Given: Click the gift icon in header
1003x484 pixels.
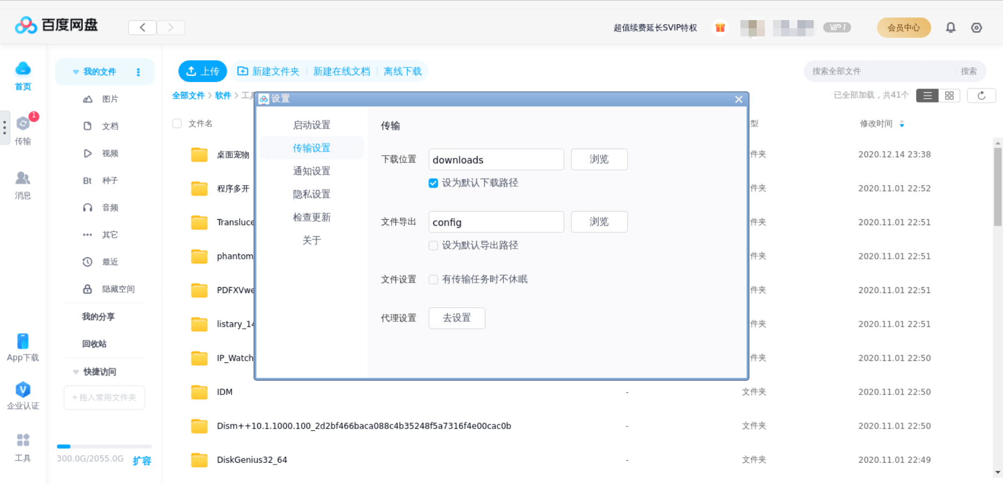Looking at the screenshot, I should (x=720, y=28).
